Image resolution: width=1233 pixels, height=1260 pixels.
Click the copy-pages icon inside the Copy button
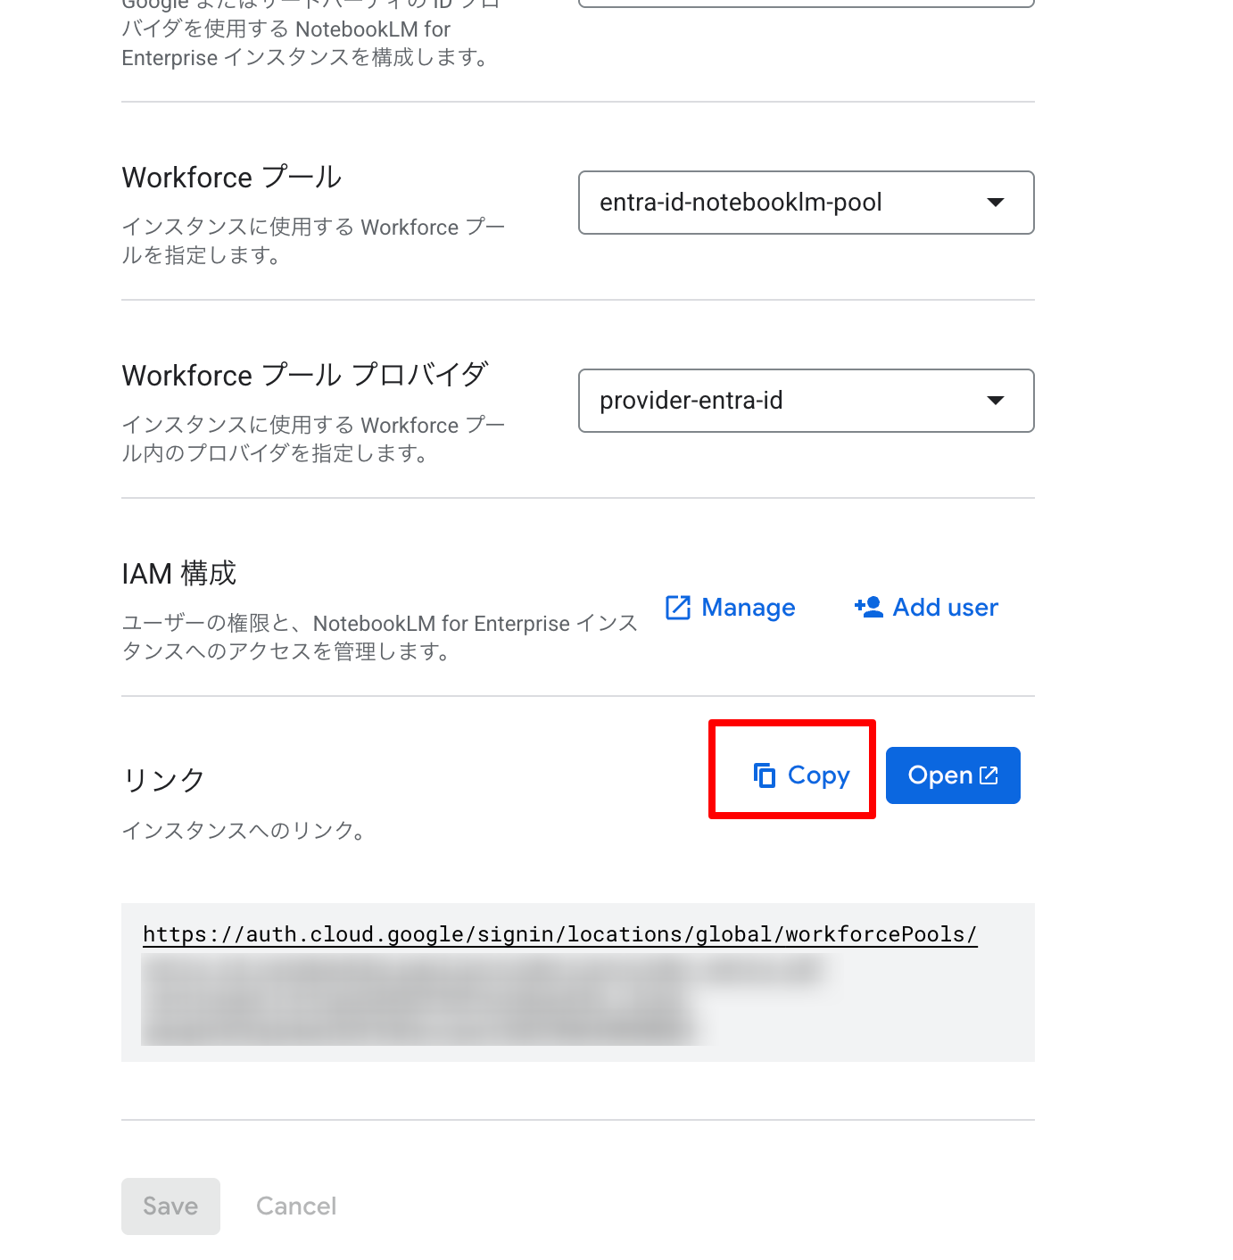pyautogui.click(x=765, y=775)
